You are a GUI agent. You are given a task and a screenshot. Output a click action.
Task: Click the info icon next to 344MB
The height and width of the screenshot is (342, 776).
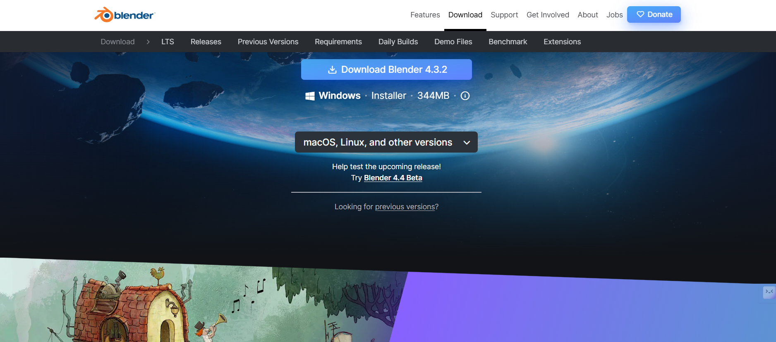(x=465, y=96)
